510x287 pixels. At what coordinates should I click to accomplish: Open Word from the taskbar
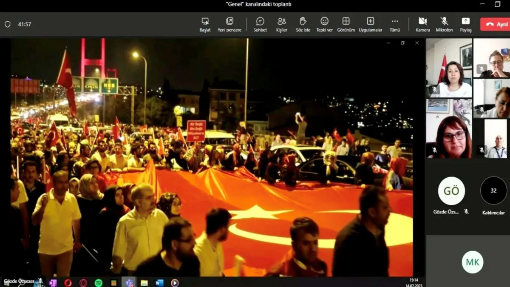159,283
